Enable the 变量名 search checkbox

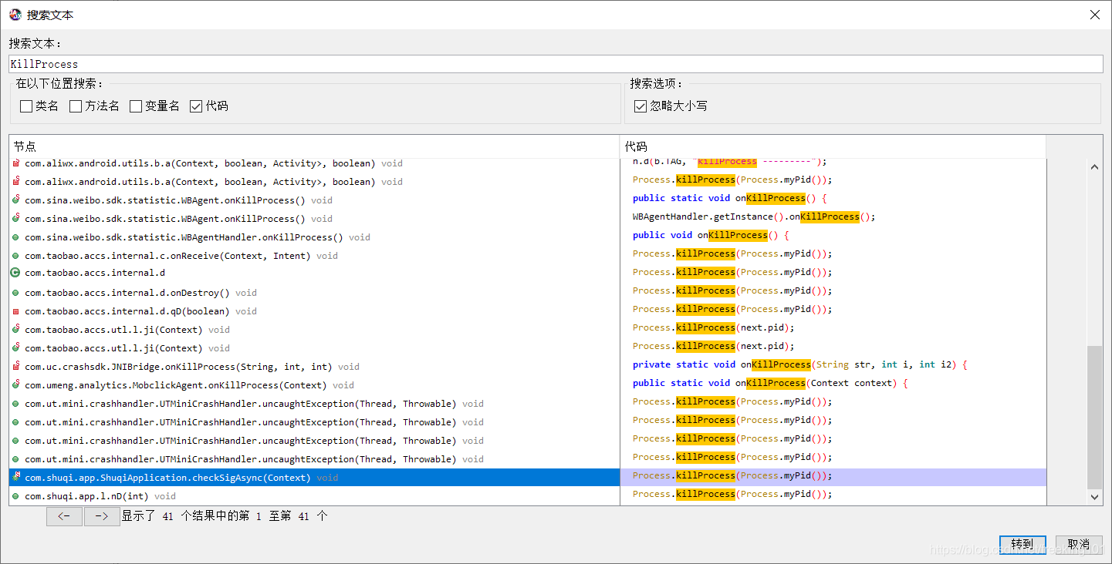coord(136,106)
